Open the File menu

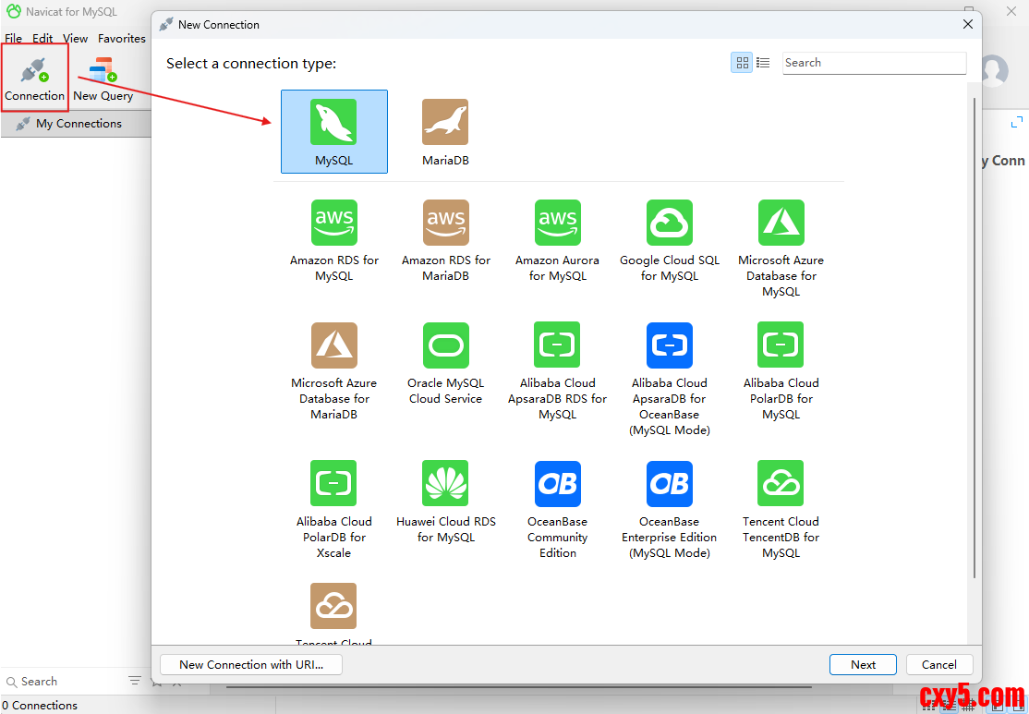click(14, 39)
